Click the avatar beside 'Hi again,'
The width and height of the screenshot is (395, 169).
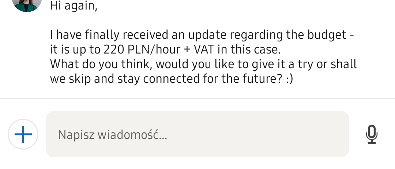click(27, 4)
